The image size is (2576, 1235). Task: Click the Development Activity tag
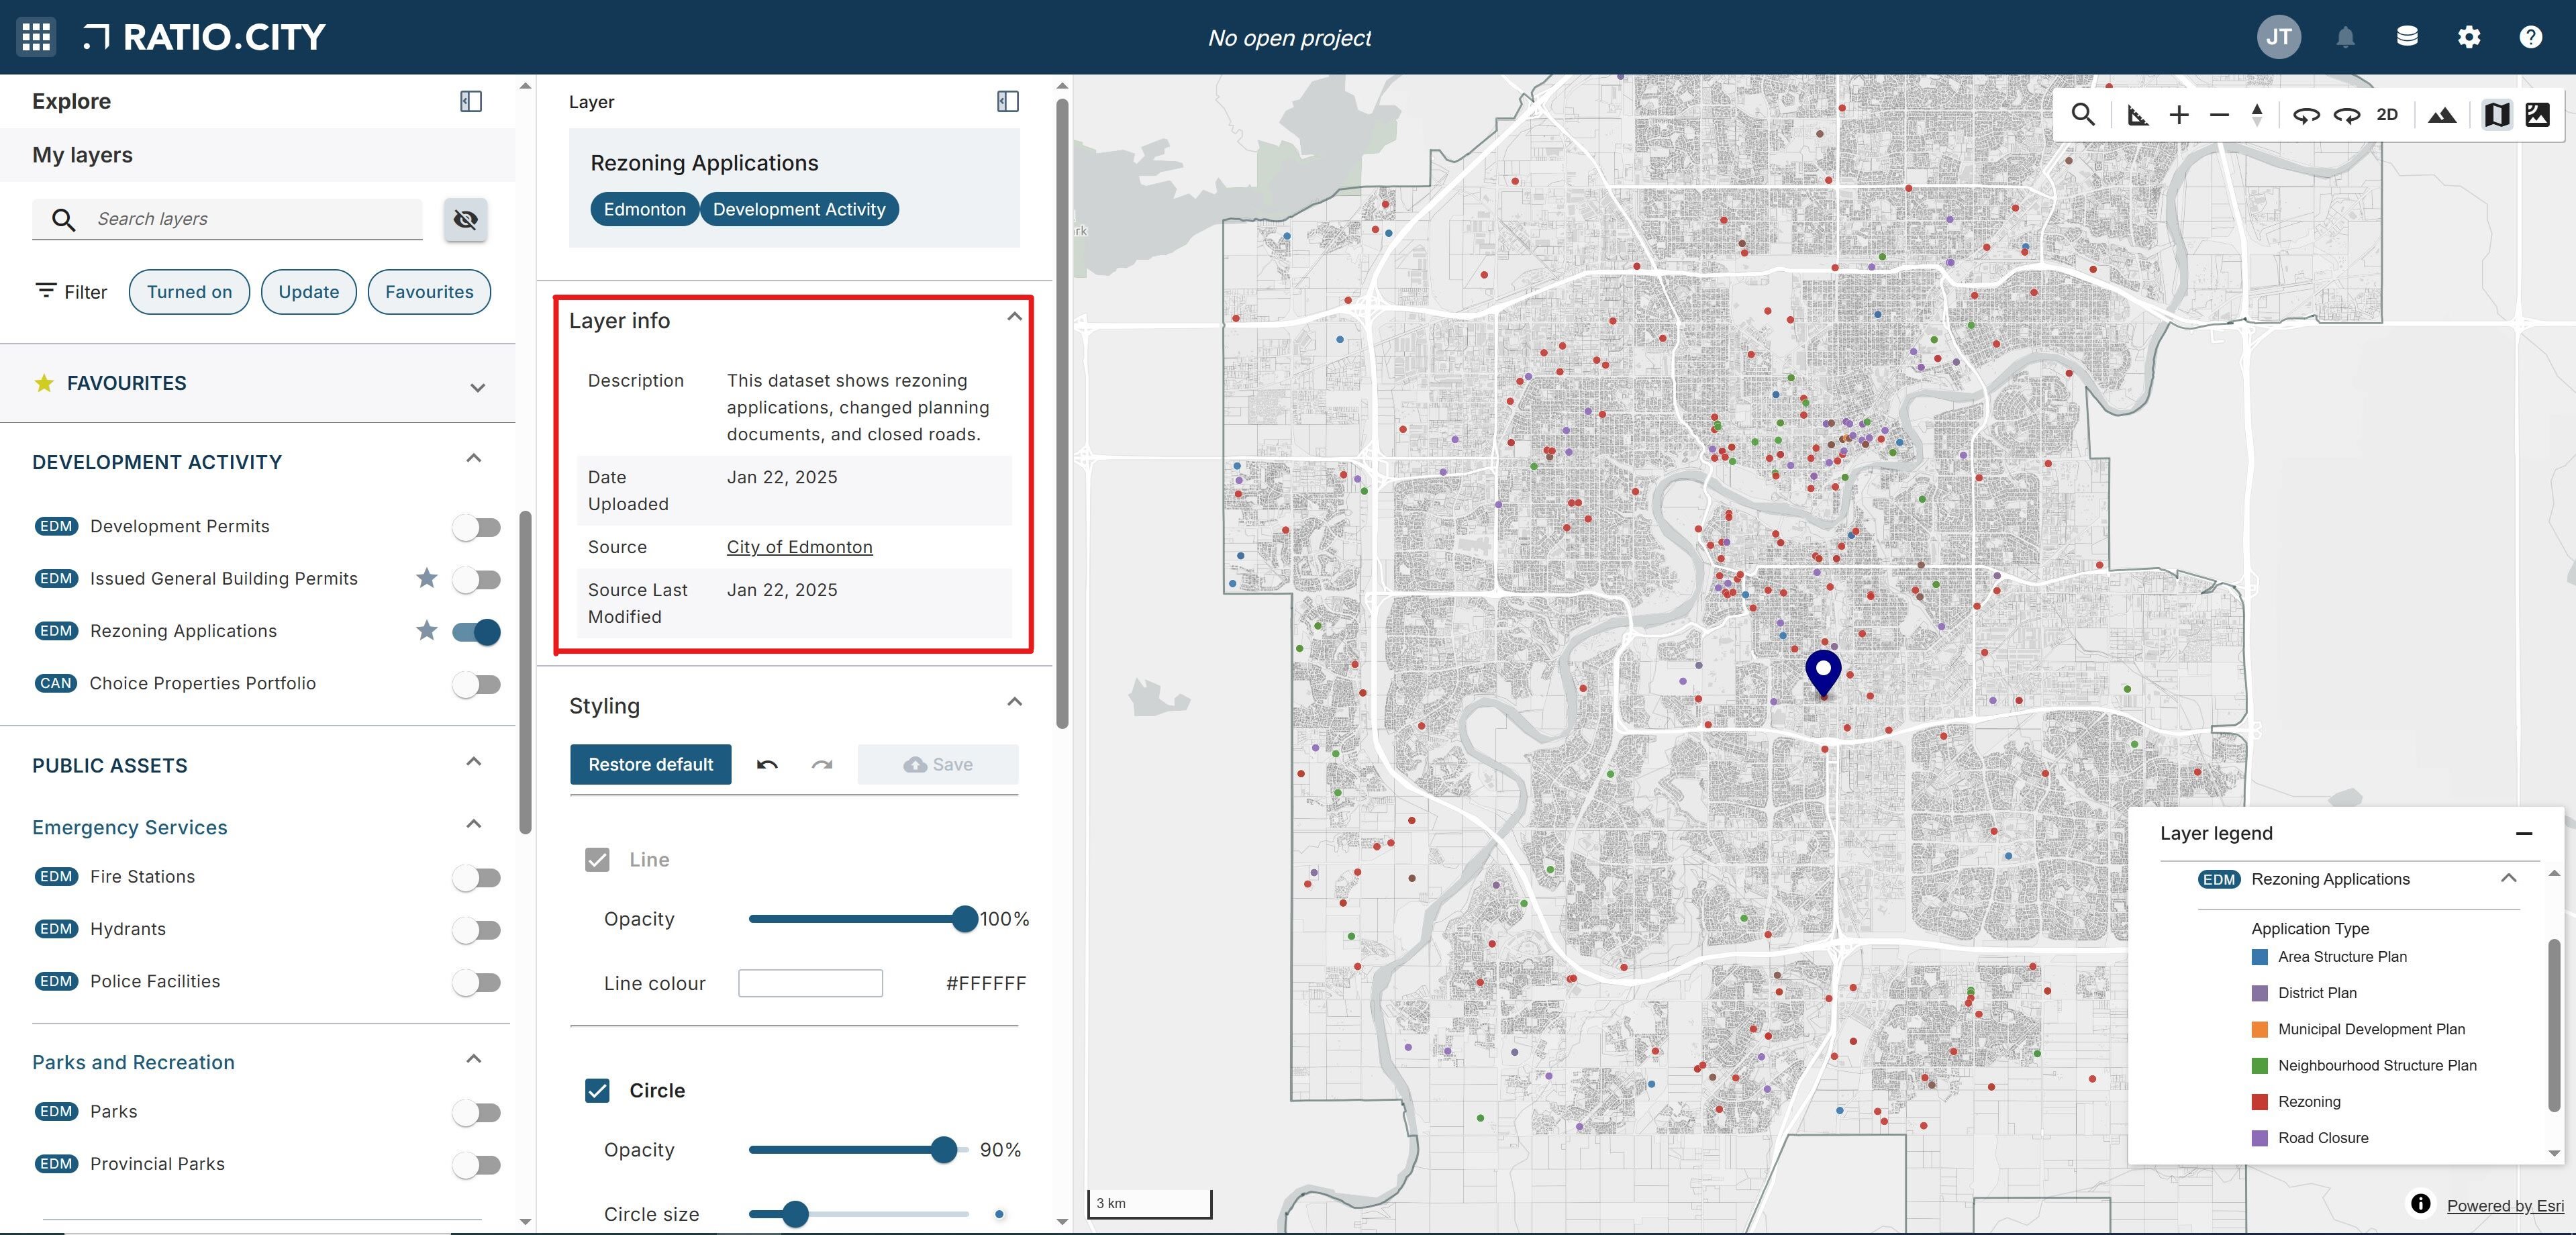799,210
